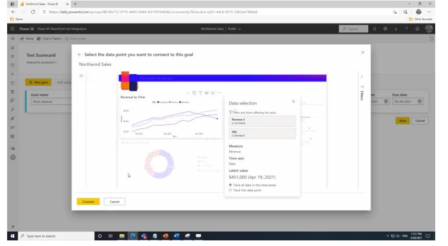
Task: Expand the Filters pane chevron
Action: 362,76
